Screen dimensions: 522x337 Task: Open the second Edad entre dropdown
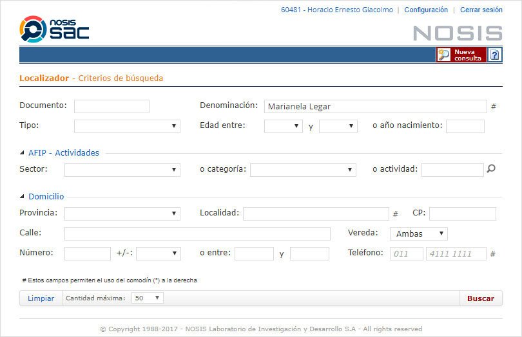[x=338, y=126]
